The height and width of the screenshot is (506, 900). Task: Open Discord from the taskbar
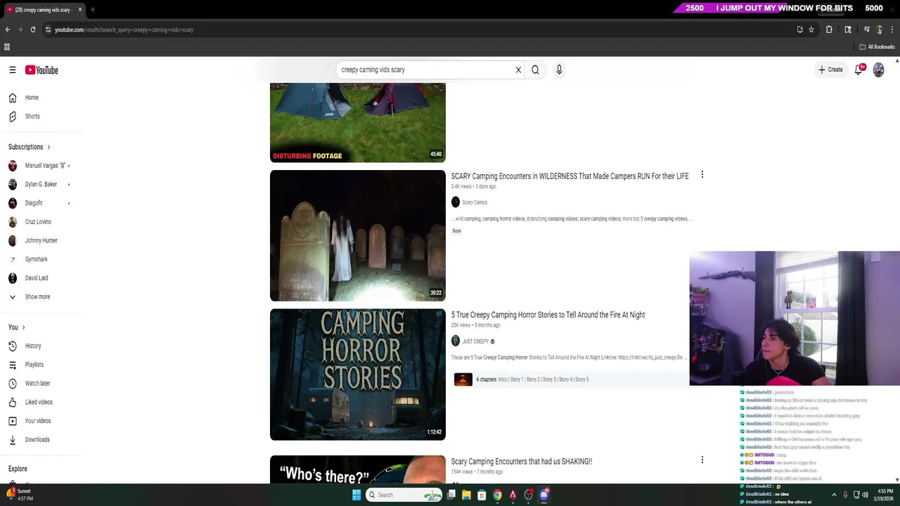pyautogui.click(x=544, y=495)
